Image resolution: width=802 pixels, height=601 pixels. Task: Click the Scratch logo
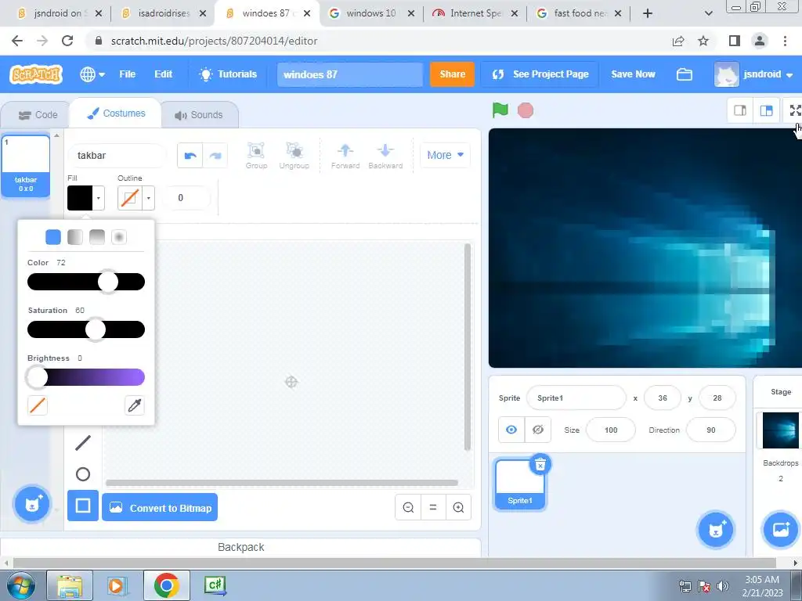(x=36, y=74)
